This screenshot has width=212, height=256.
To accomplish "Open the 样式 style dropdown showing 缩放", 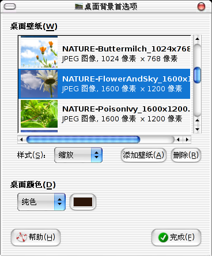I will (x=78, y=155).
